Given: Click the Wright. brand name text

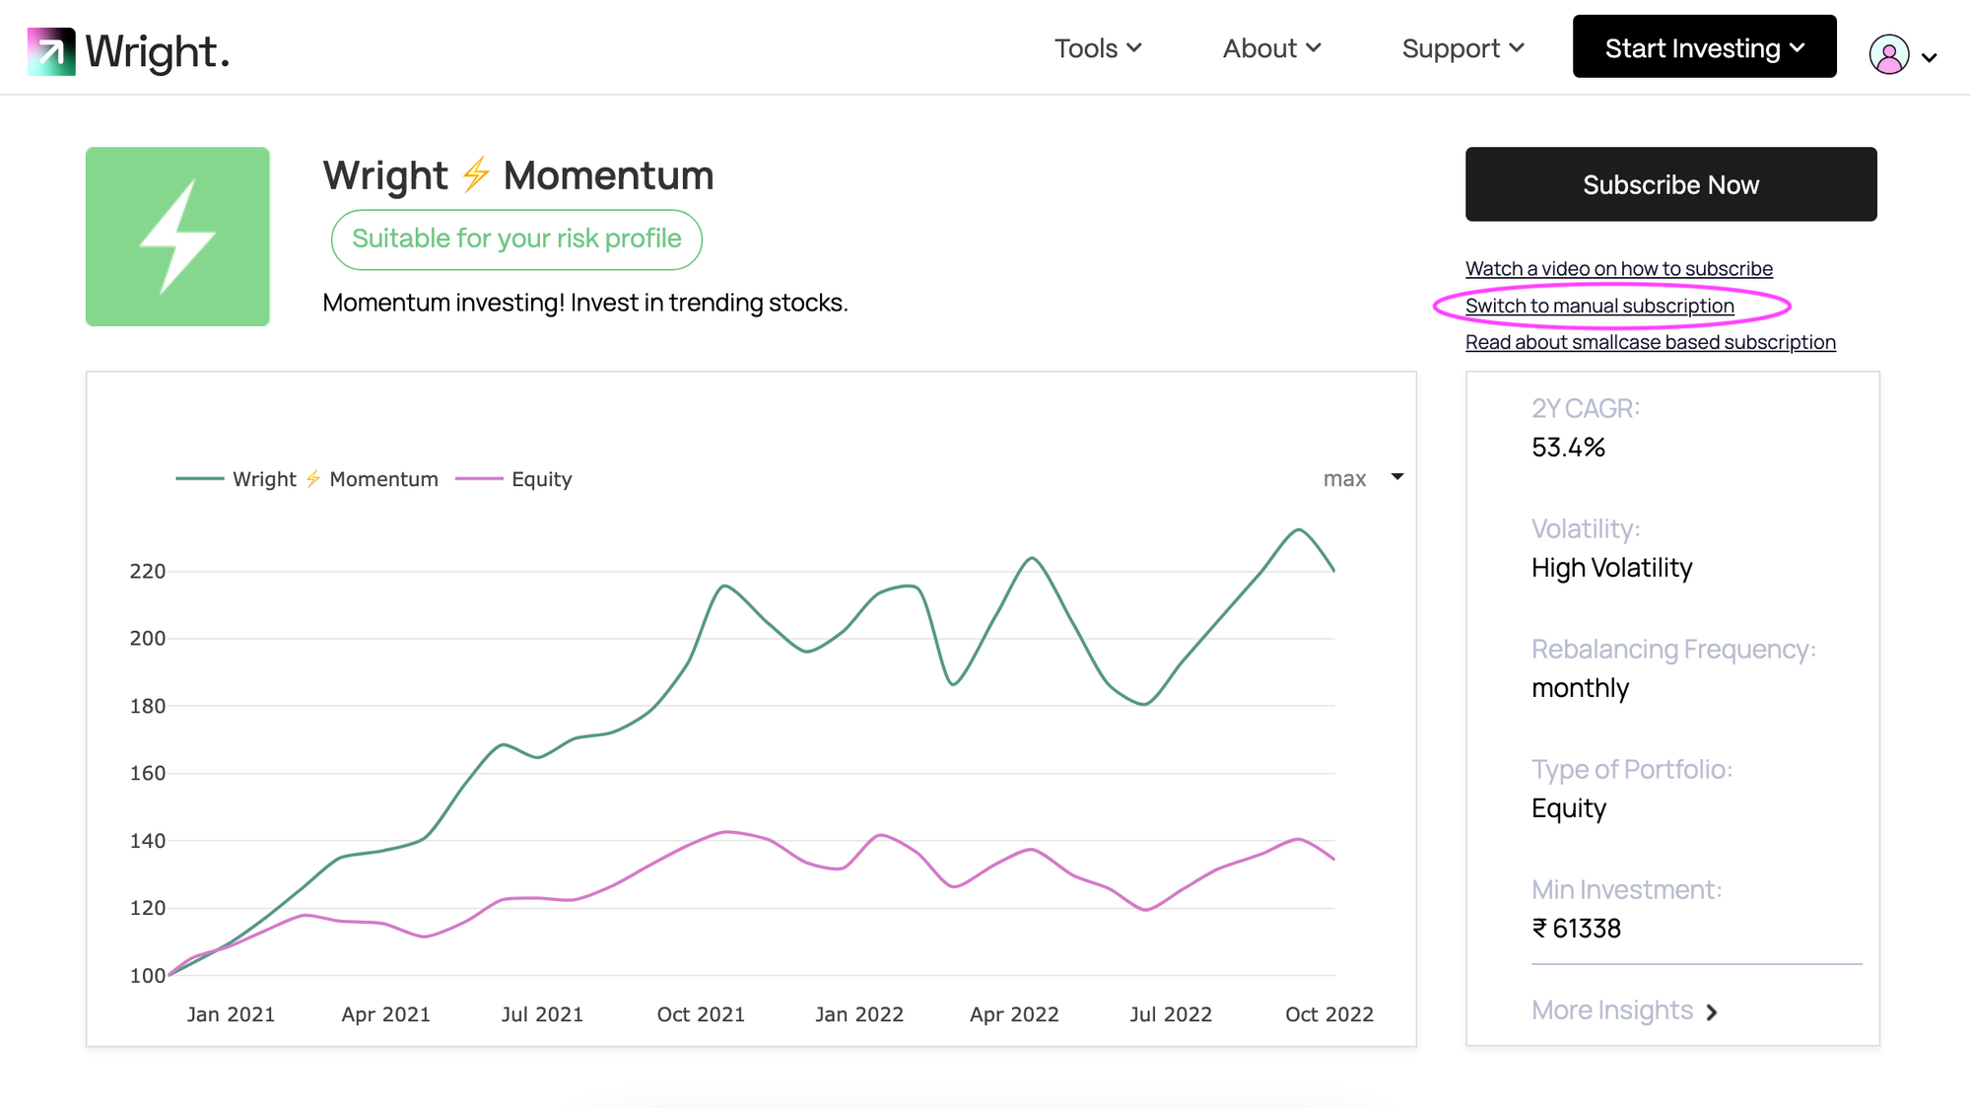Looking at the screenshot, I should pos(158,52).
